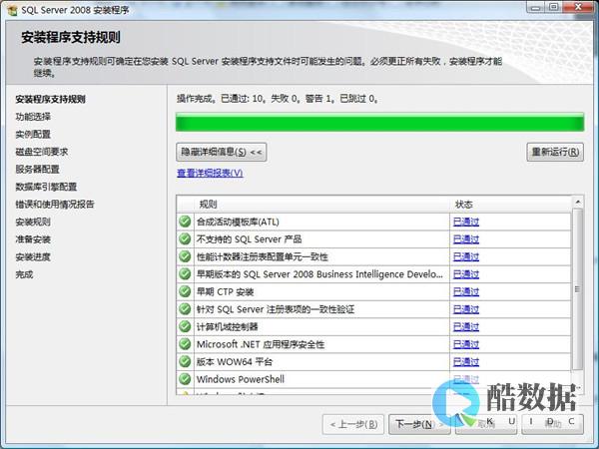Click green check icon for Windows PowerShell
Viewport: 599px width, 449px height.
(185, 379)
